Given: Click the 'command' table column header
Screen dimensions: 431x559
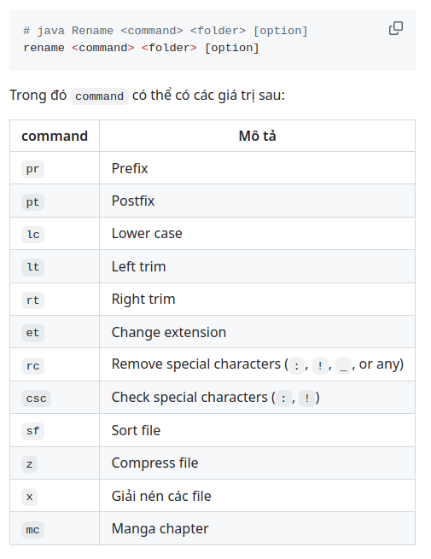Looking at the screenshot, I should click(55, 136).
